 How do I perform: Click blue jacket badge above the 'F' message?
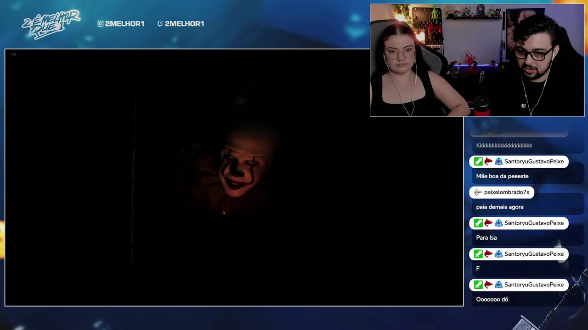coord(498,254)
